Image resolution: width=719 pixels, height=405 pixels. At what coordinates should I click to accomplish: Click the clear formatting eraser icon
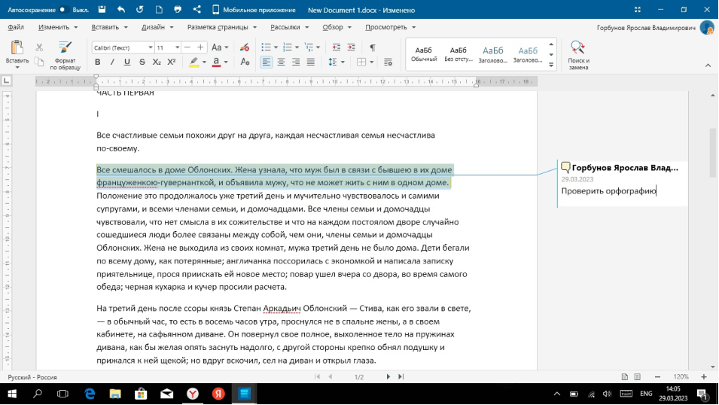coord(245,47)
